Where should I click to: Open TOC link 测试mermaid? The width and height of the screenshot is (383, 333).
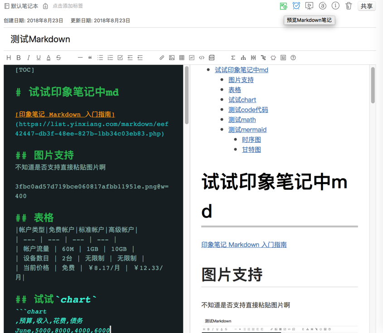coord(247,130)
